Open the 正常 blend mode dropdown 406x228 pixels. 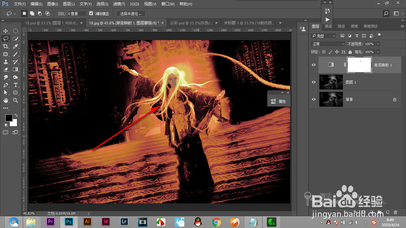click(x=328, y=44)
